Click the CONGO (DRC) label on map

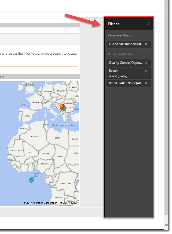coord(65,183)
